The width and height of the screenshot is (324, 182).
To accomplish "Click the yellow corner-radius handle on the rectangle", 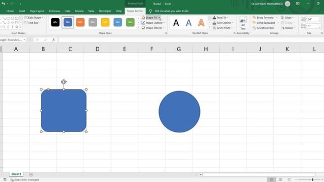I will click(x=48, y=89).
